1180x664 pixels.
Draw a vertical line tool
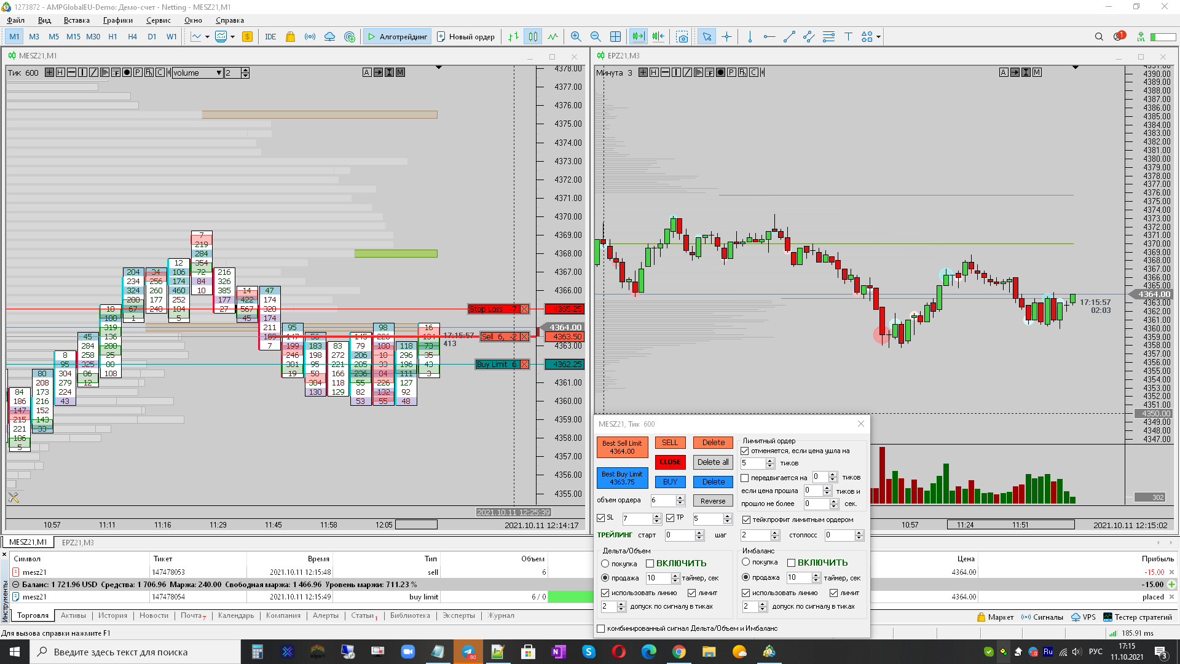pos(750,37)
